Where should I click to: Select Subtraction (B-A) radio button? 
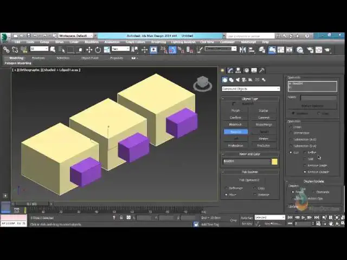(291, 146)
